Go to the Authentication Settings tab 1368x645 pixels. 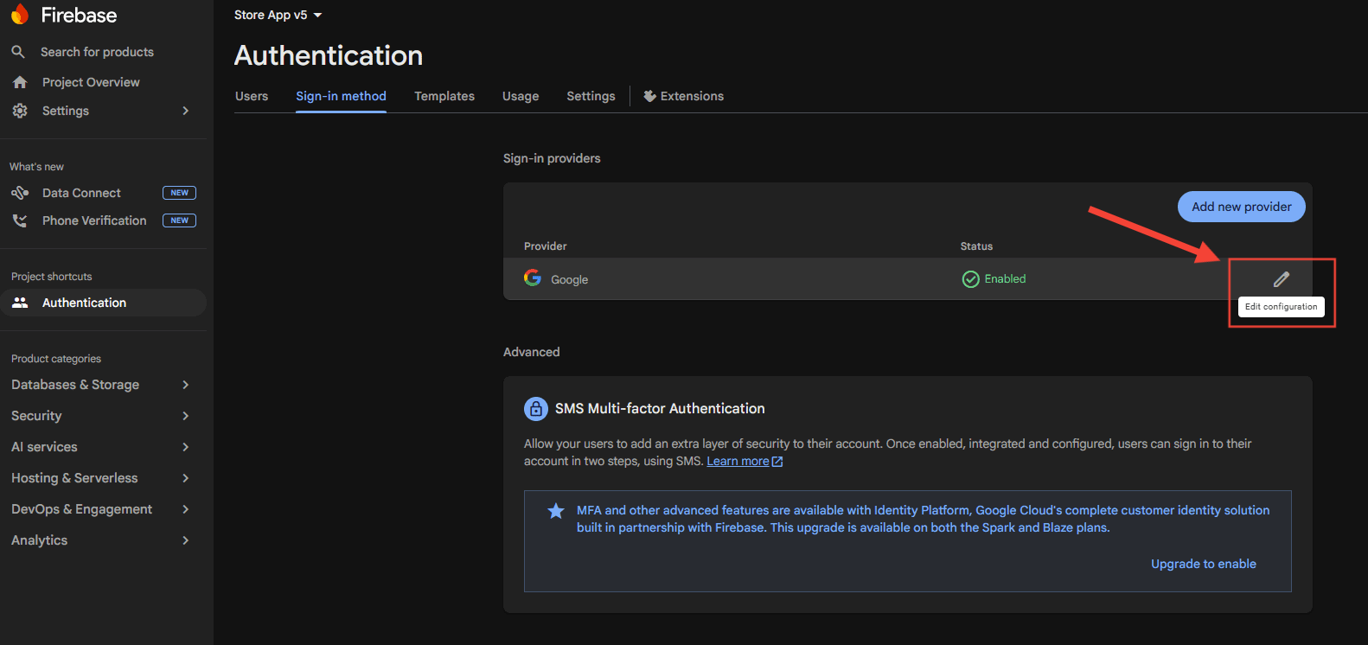coord(591,96)
